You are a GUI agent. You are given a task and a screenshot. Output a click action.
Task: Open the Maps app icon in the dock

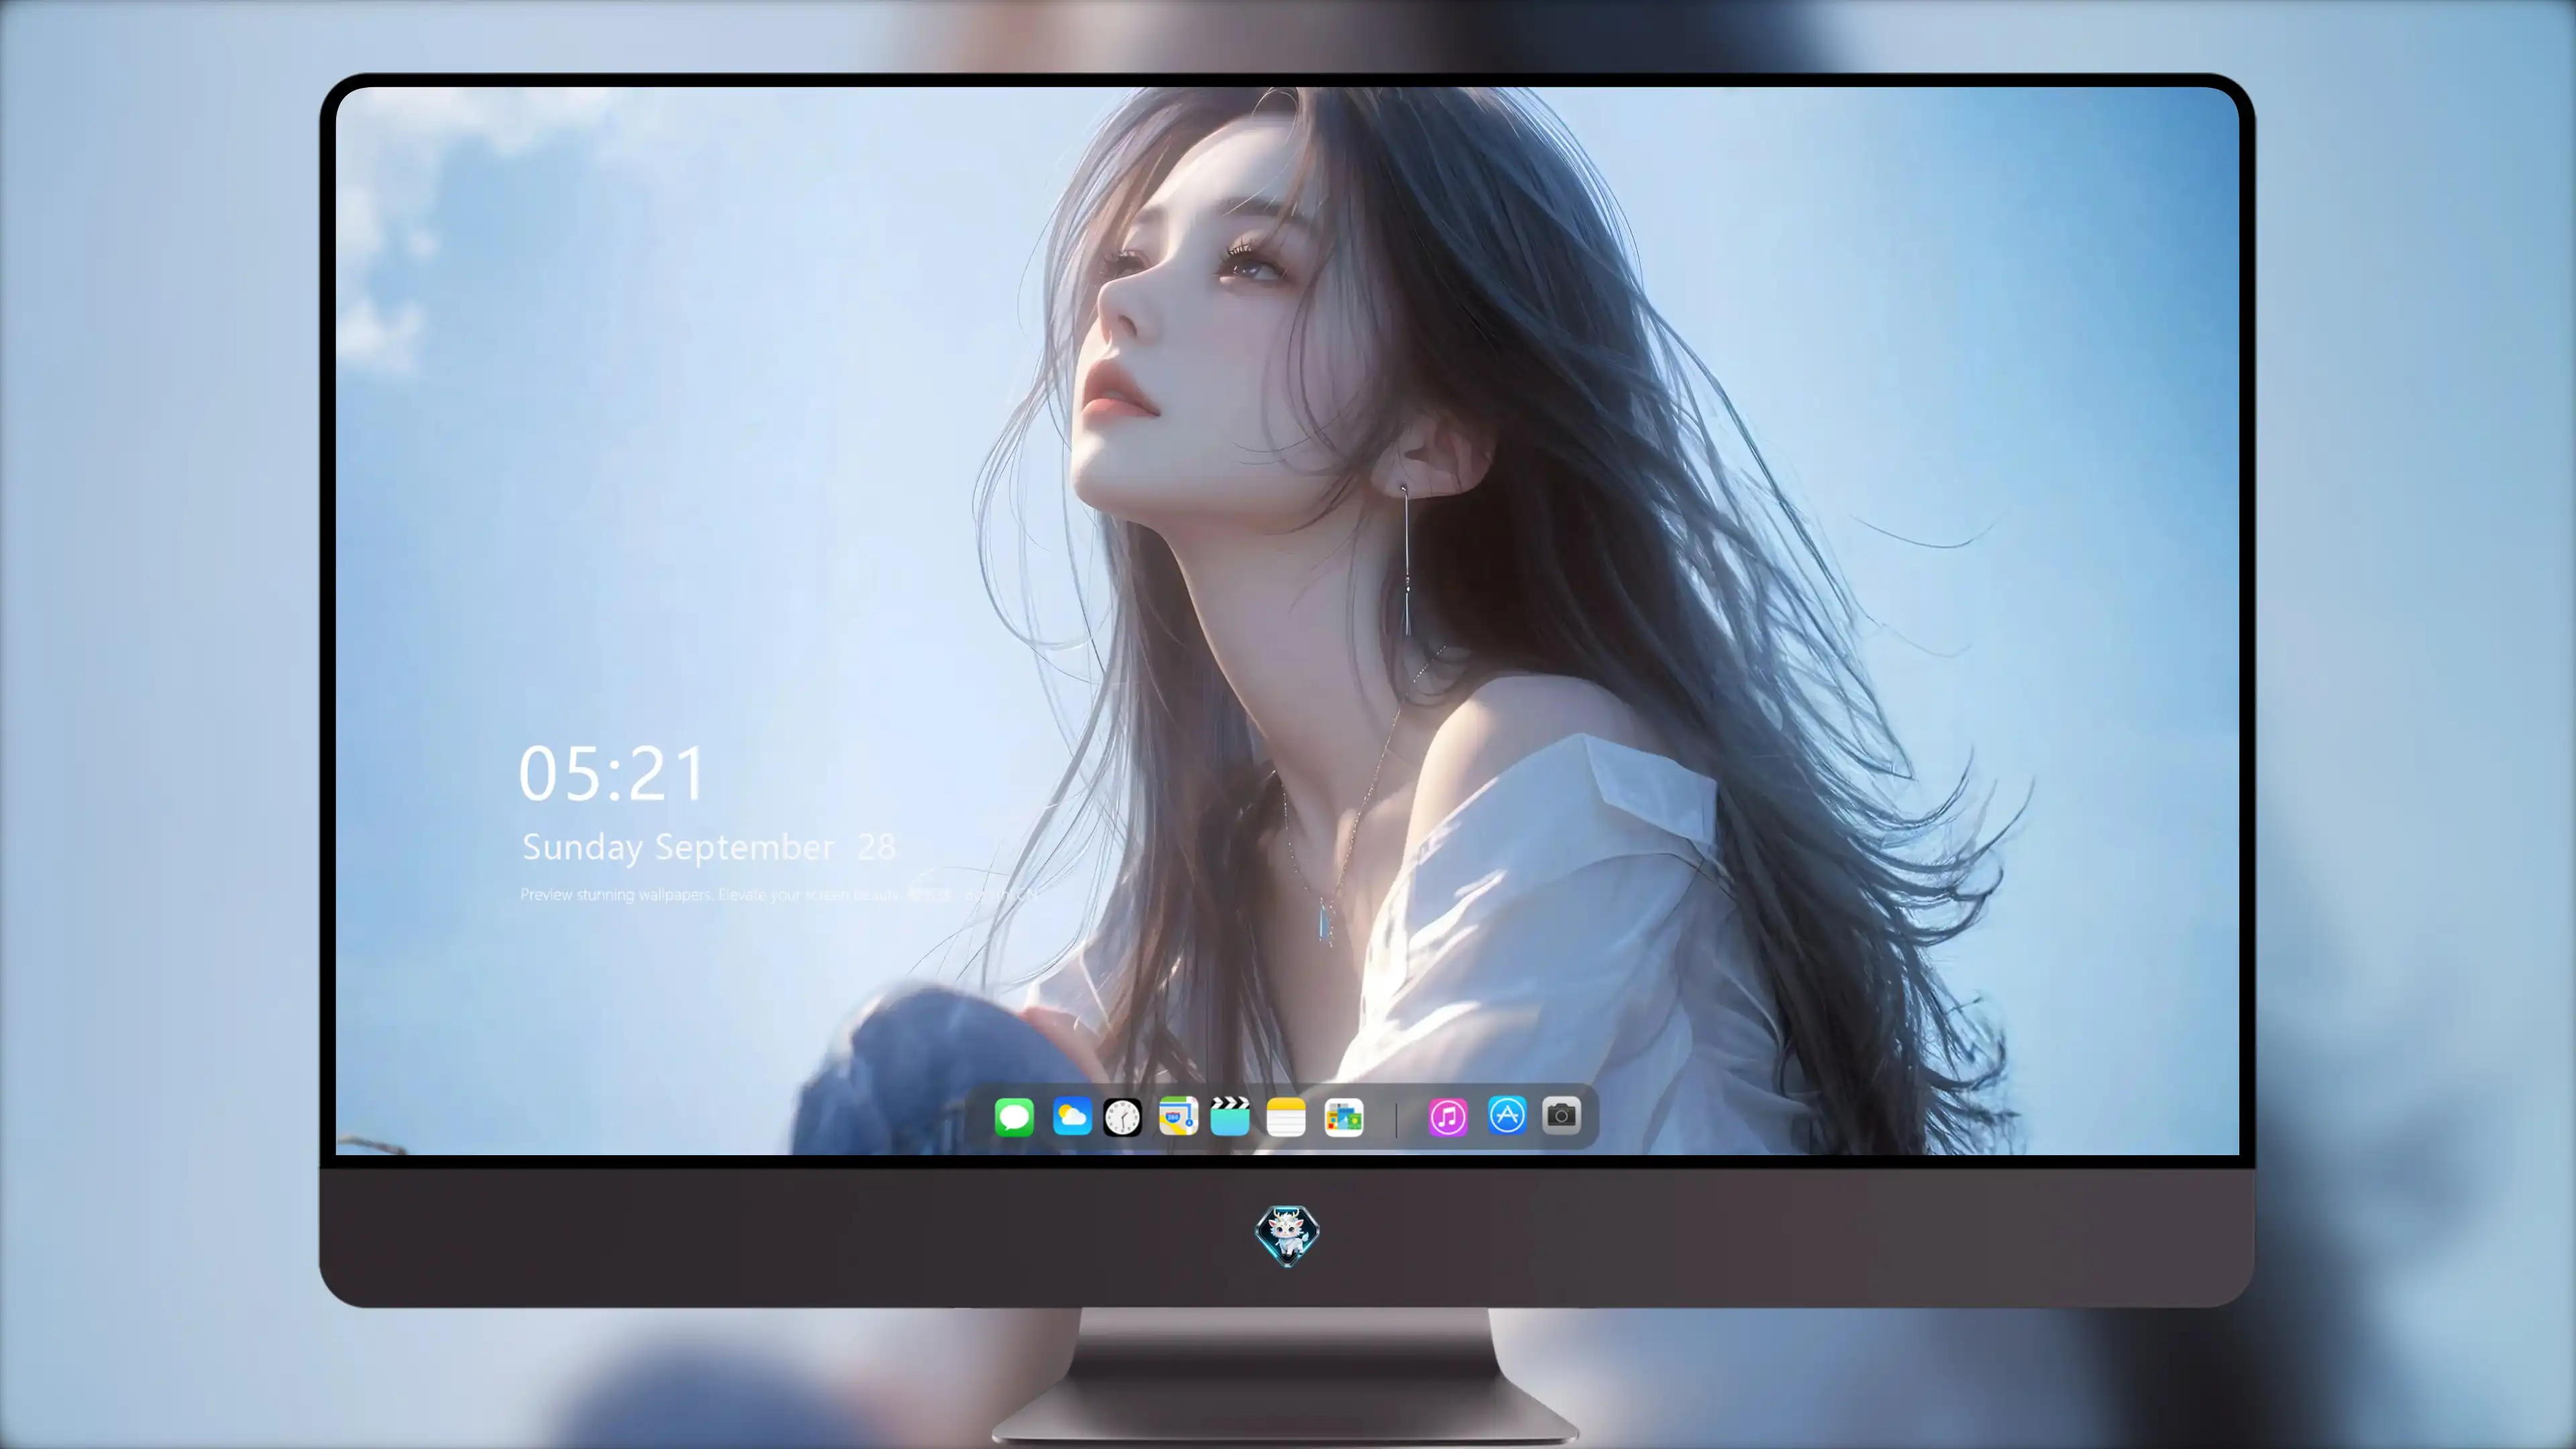click(1178, 1117)
